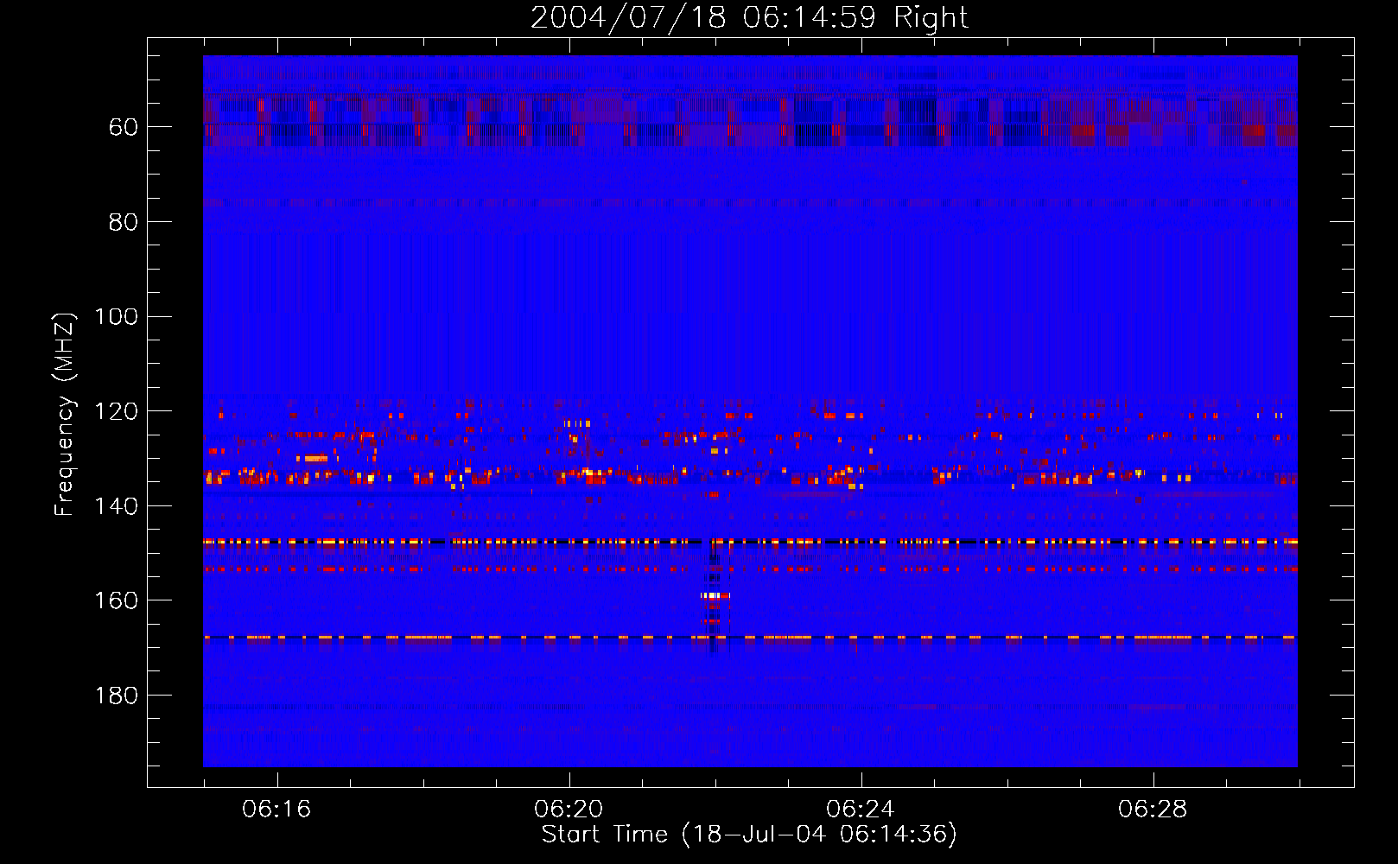Select the 160 frequency tick label

[x=117, y=600]
